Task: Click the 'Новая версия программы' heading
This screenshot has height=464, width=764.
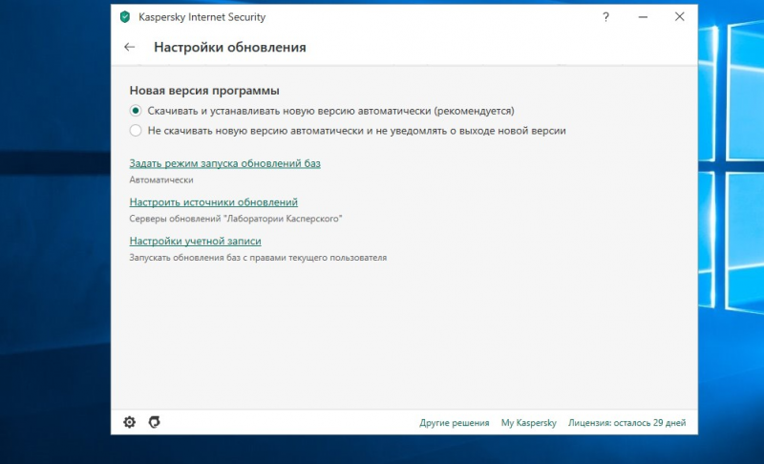Action: [204, 91]
